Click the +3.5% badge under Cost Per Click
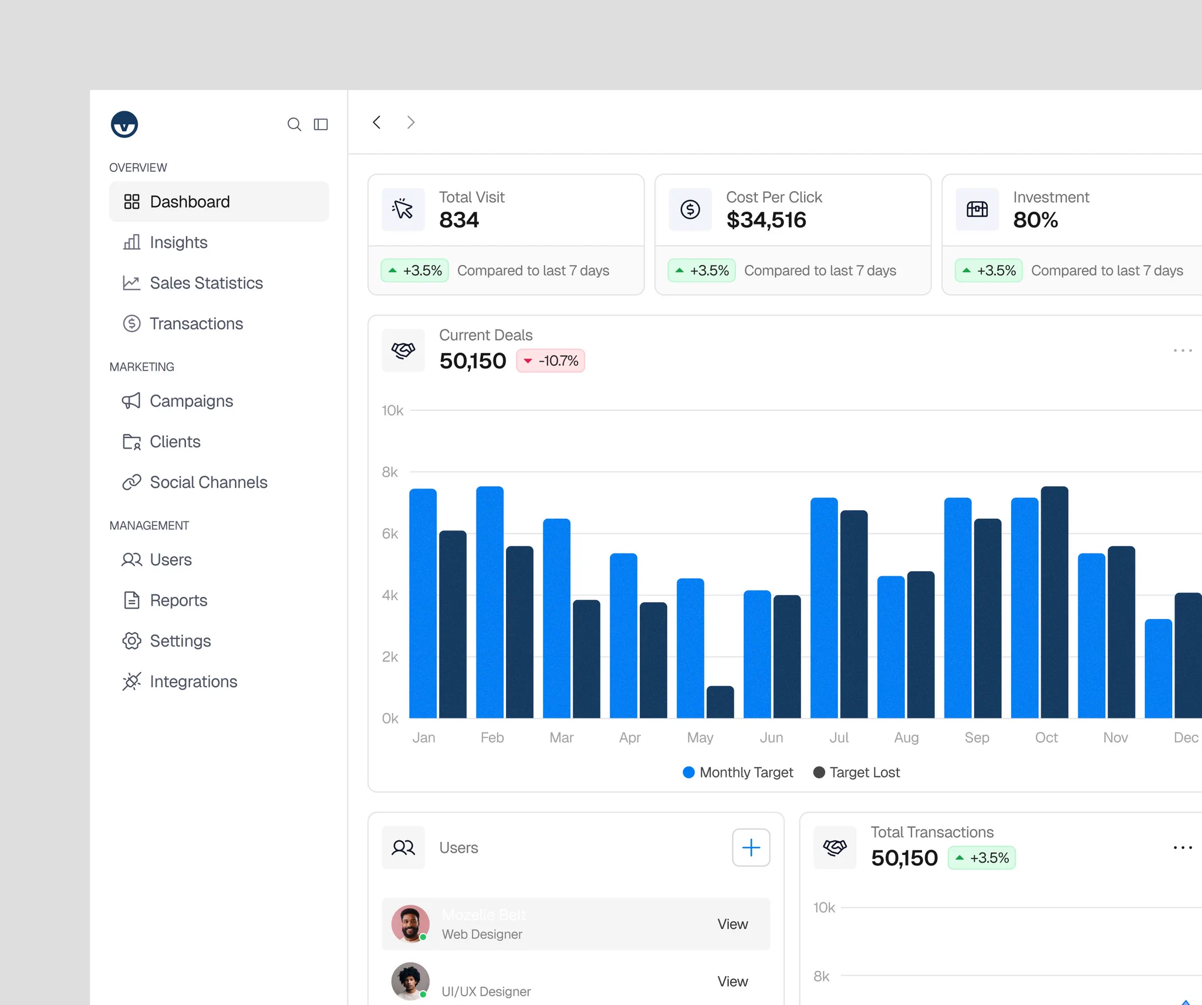1202x1005 pixels. 702,270
